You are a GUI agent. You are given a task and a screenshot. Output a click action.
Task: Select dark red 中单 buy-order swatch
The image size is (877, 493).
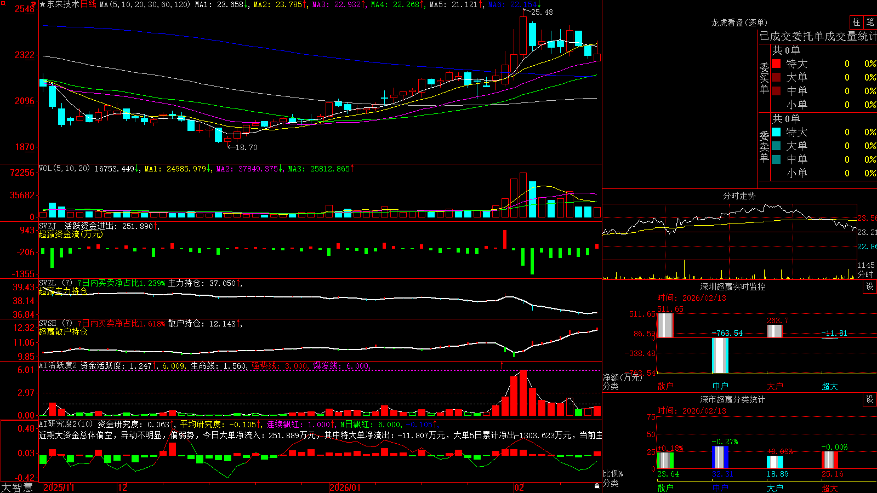pyautogui.click(x=776, y=91)
